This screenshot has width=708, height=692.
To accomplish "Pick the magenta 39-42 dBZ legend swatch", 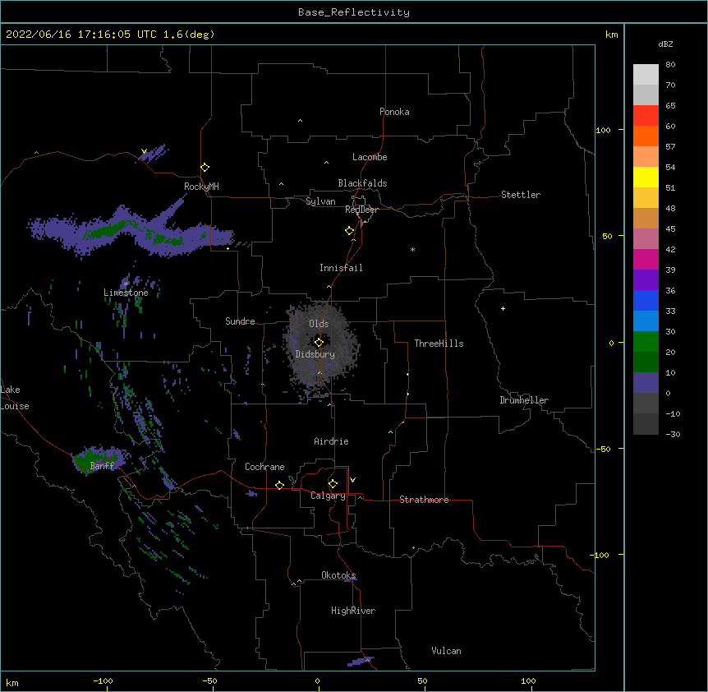I will (646, 259).
